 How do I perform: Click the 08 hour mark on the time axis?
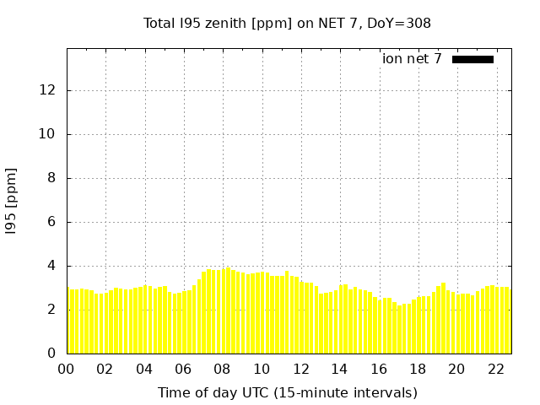(222, 369)
